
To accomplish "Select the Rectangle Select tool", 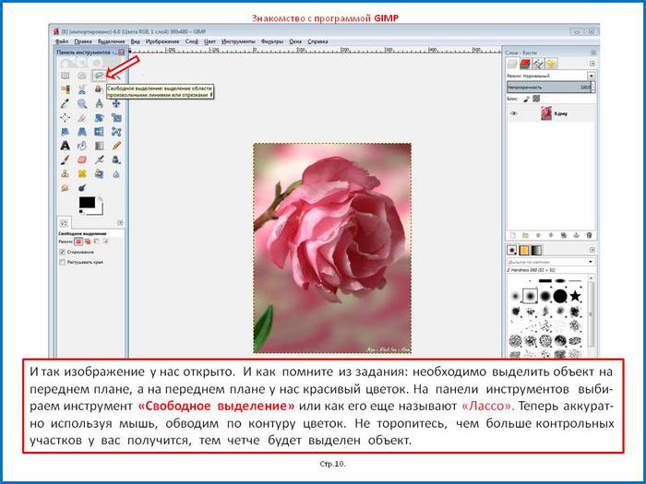I will (x=66, y=76).
